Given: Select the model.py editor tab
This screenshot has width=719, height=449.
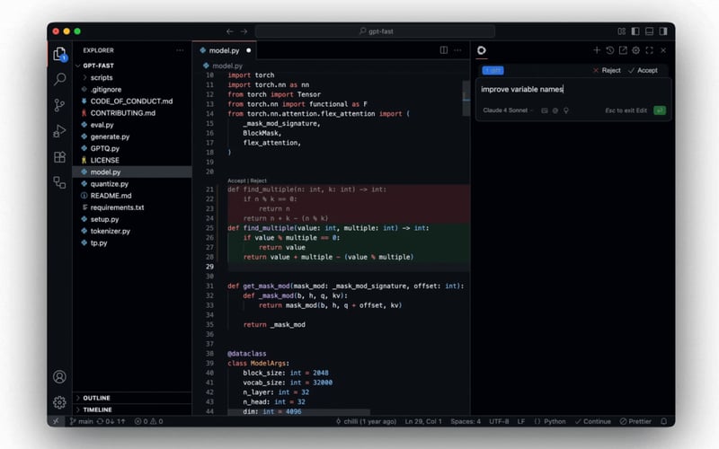Looking at the screenshot, I should tap(224, 50).
